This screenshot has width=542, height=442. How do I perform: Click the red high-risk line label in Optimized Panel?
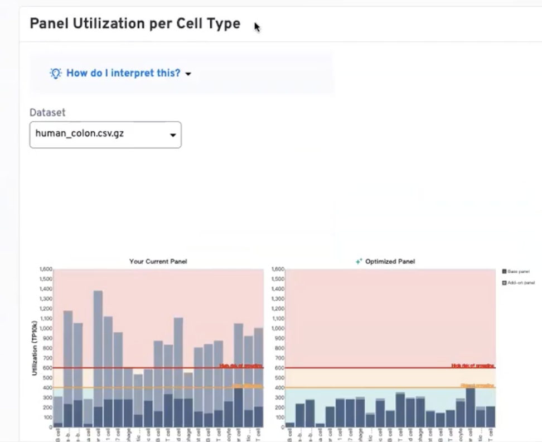pyautogui.click(x=472, y=366)
